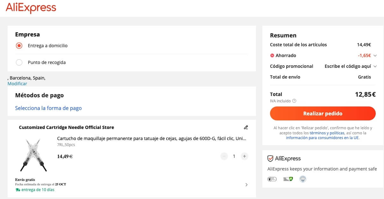Click the AliExpress shield checkmark badge
This screenshot has height=199, width=384.
tap(270, 158)
